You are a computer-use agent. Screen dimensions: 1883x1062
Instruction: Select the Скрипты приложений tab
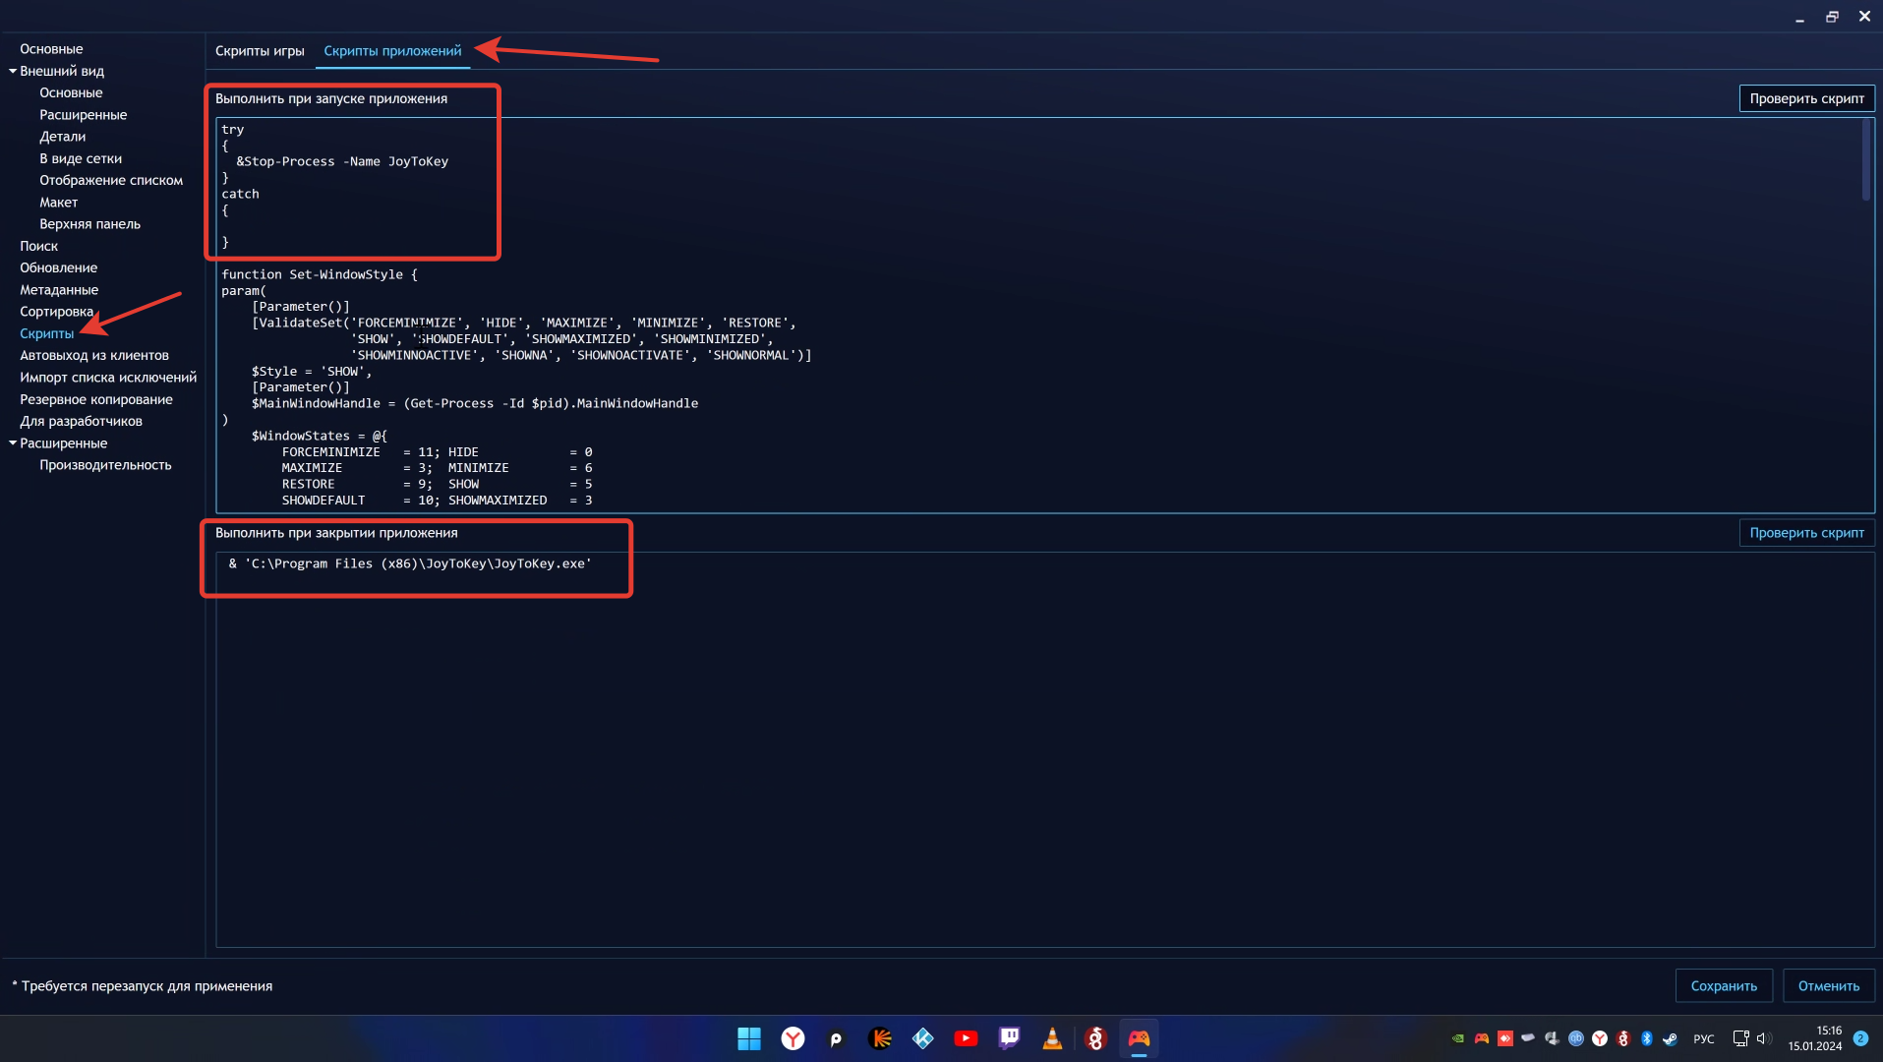click(x=392, y=51)
